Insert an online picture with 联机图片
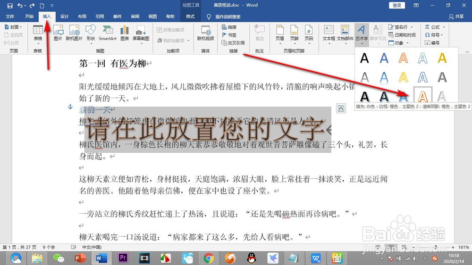 [74, 33]
